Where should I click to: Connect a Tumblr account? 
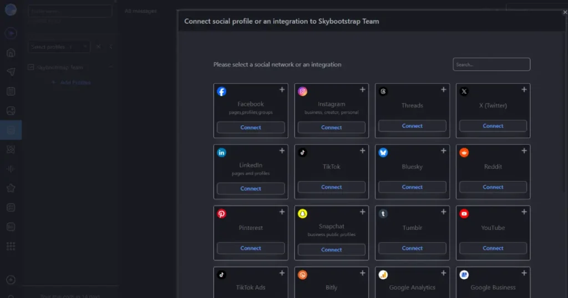[x=412, y=248]
